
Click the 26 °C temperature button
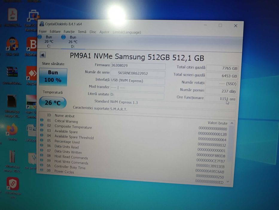(x=53, y=103)
